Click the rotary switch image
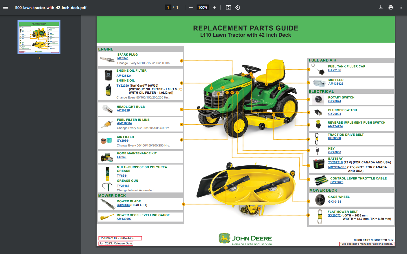 tap(318, 99)
